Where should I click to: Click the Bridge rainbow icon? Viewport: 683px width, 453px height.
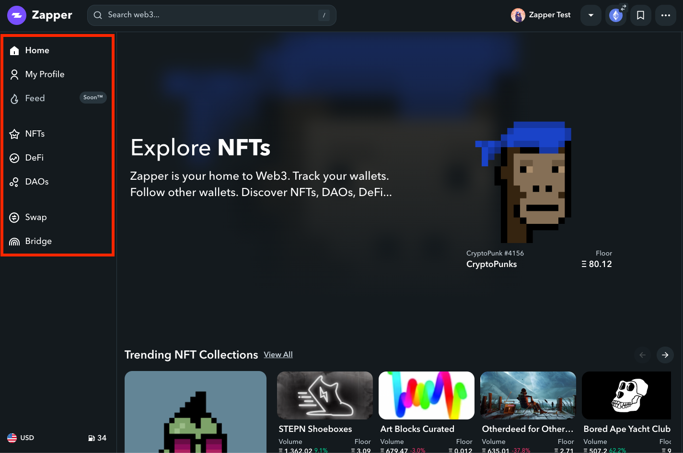pos(14,242)
